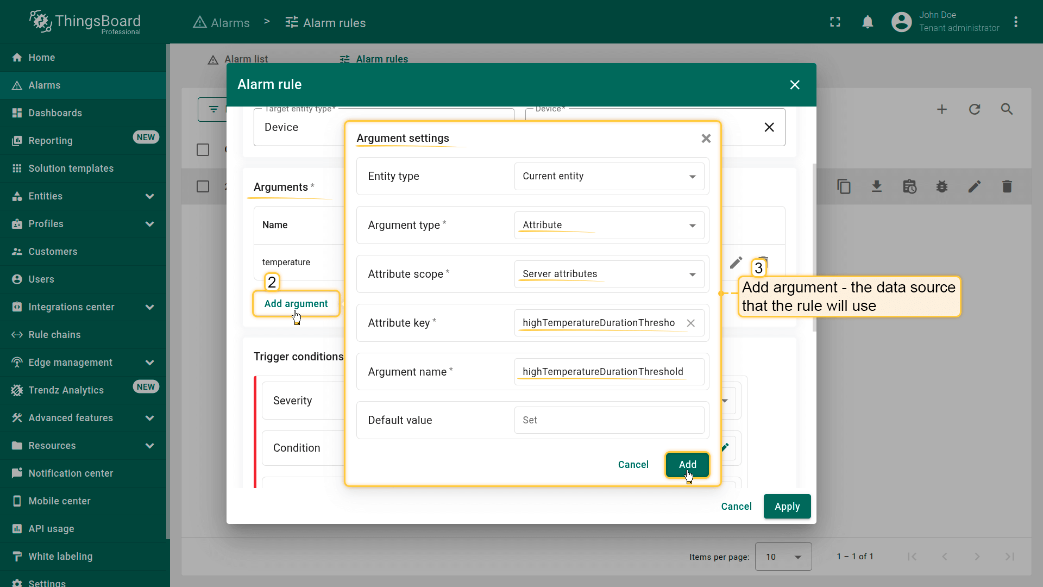Clear the Attribute key field value

coord(690,323)
